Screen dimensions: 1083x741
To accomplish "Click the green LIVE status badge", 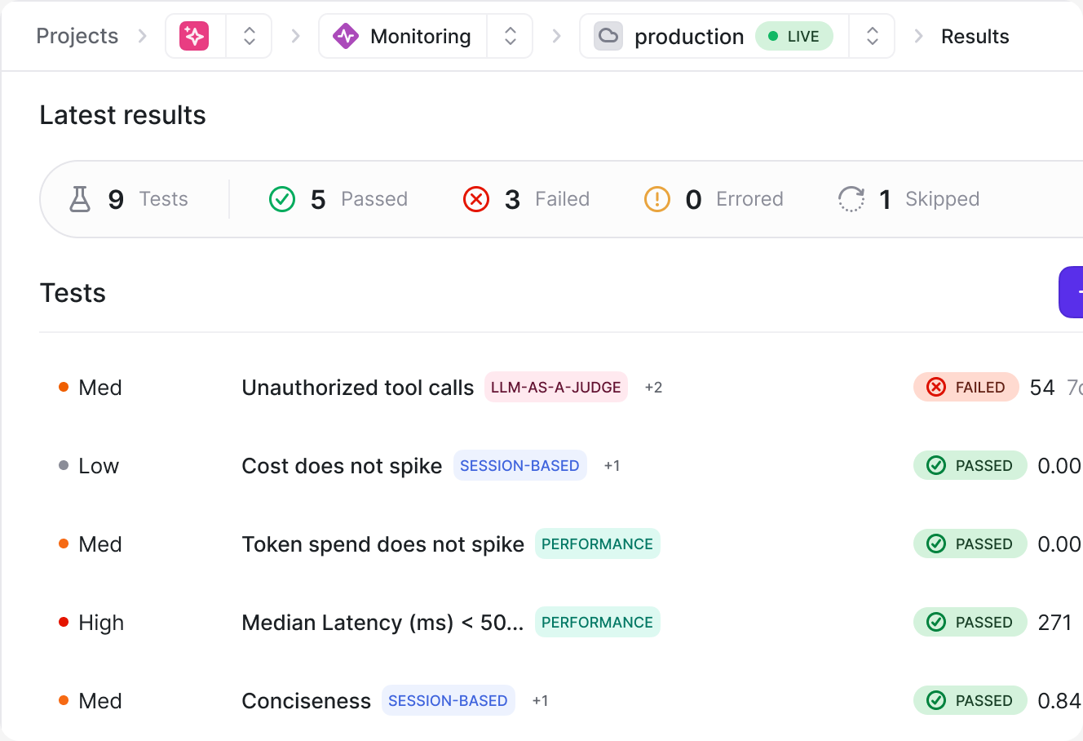I will coord(794,36).
